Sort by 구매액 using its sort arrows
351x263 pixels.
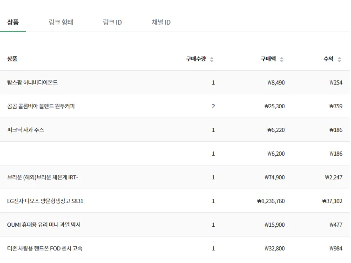[x=282, y=59]
